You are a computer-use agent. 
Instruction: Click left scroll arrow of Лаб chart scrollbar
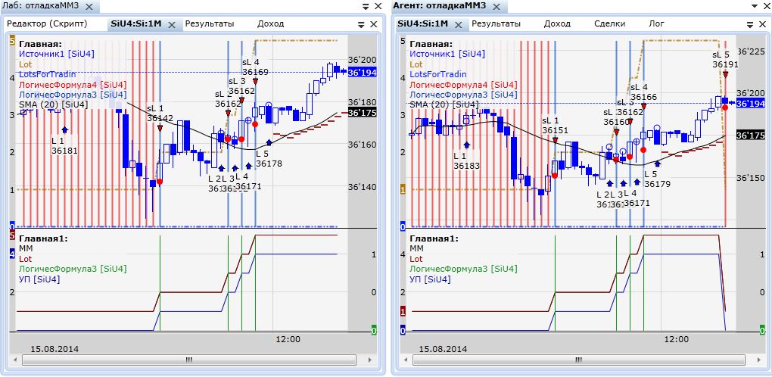click(x=17, y=360)
